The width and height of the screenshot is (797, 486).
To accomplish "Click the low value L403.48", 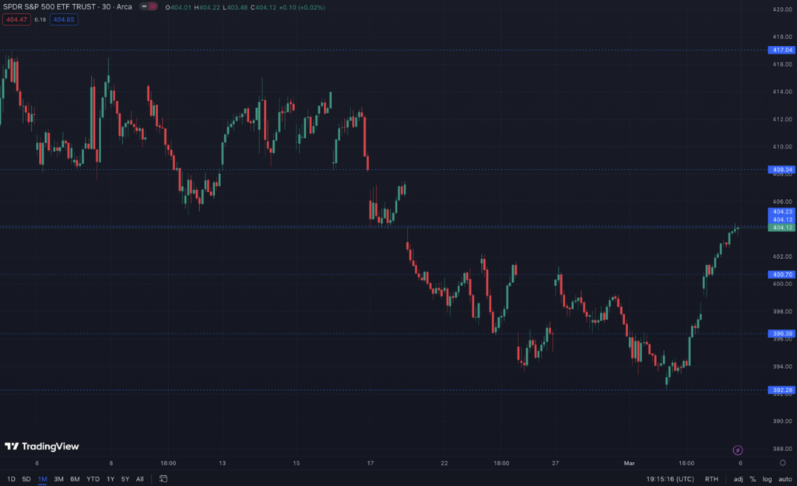I will click(235, 7).
